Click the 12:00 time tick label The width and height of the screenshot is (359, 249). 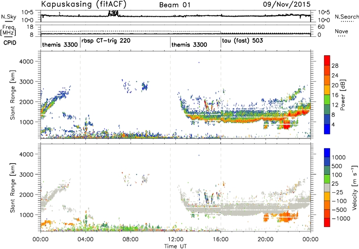[x=175, y=240]
